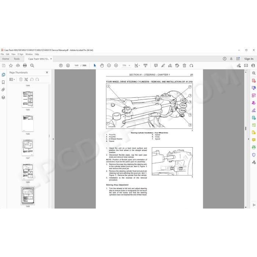Click the Save file icon
Screen dimensions: 257x257
tap(4, 66)
